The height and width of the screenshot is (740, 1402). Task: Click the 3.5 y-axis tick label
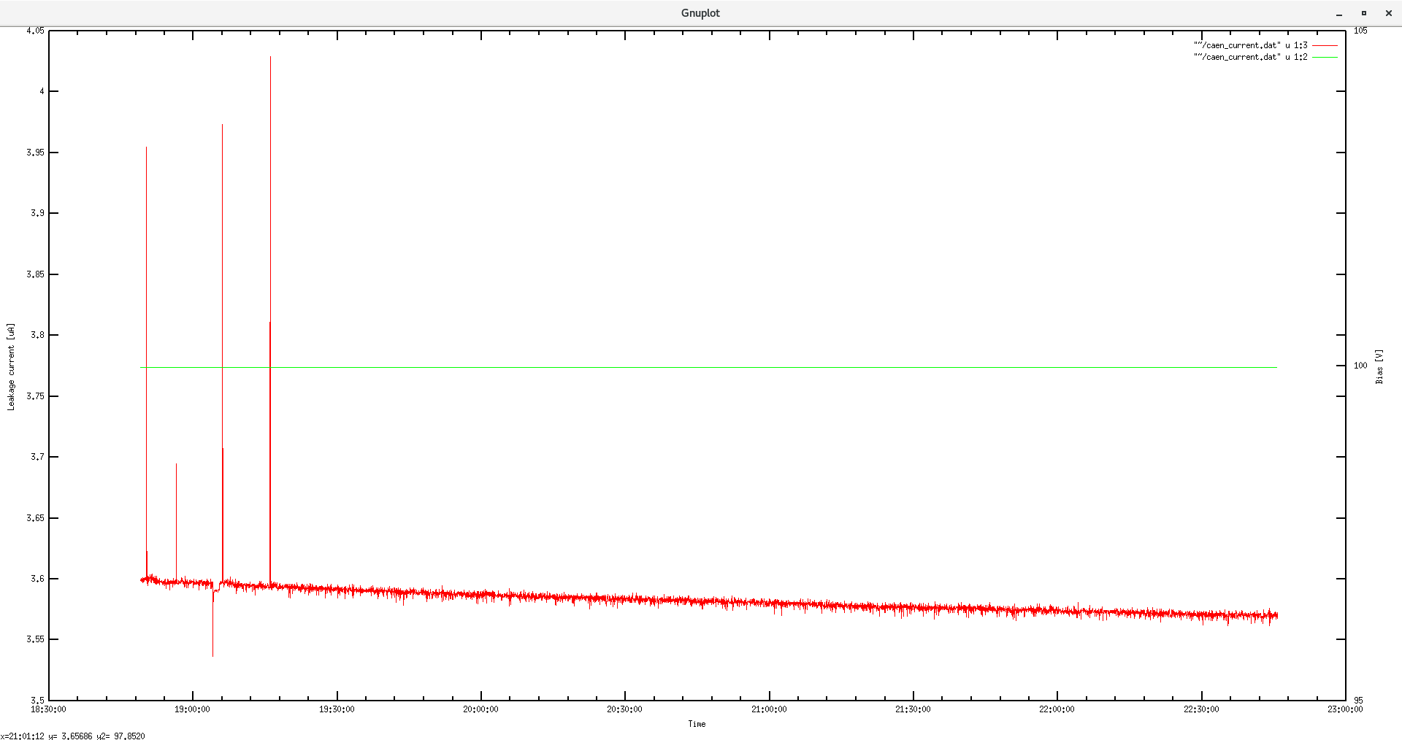37,701
